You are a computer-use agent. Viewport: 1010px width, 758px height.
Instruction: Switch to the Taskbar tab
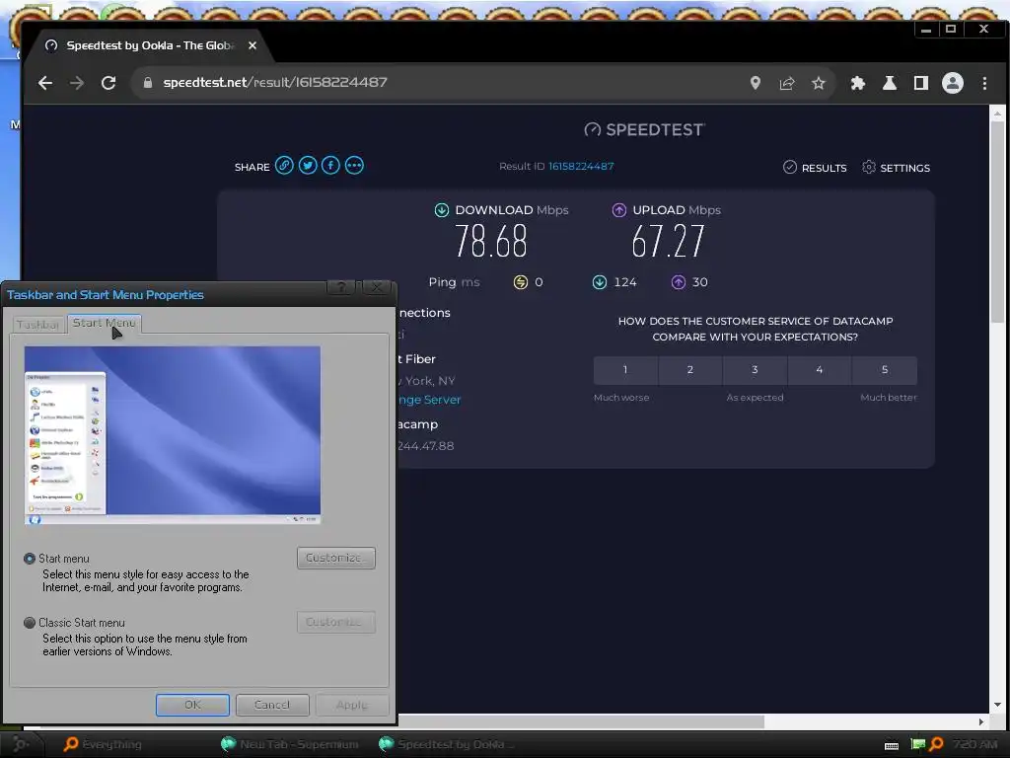point(38,324)
